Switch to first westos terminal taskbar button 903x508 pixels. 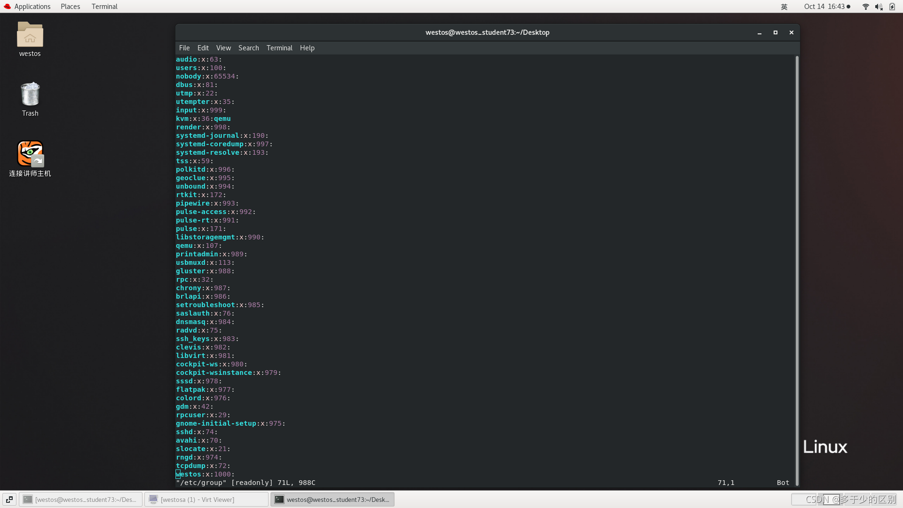pos(81,500)
